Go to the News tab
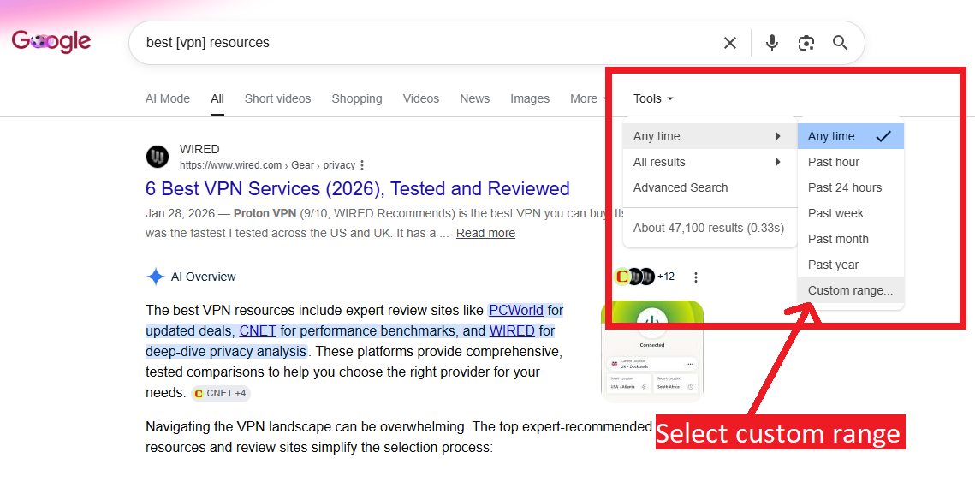The image size is (975, 482). pyautogui.click(x=474, y=99)
